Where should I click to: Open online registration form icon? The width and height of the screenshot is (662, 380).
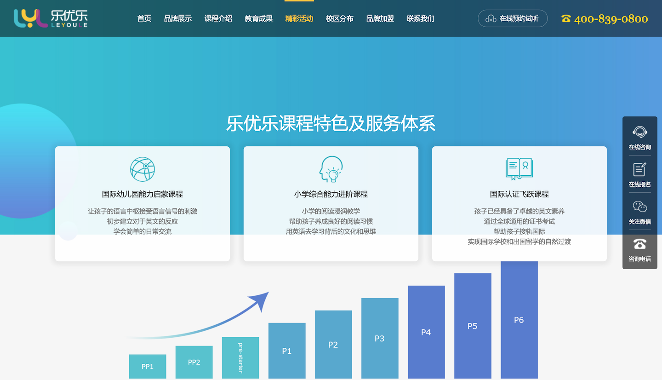coord(639,170)
